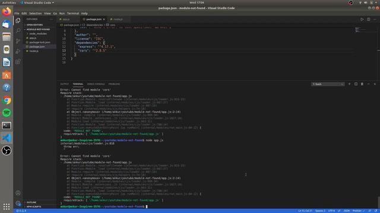This screenshot has height=213, width=380.
Task: Open OBS Studio from the dock
Action: coord(7,150)
